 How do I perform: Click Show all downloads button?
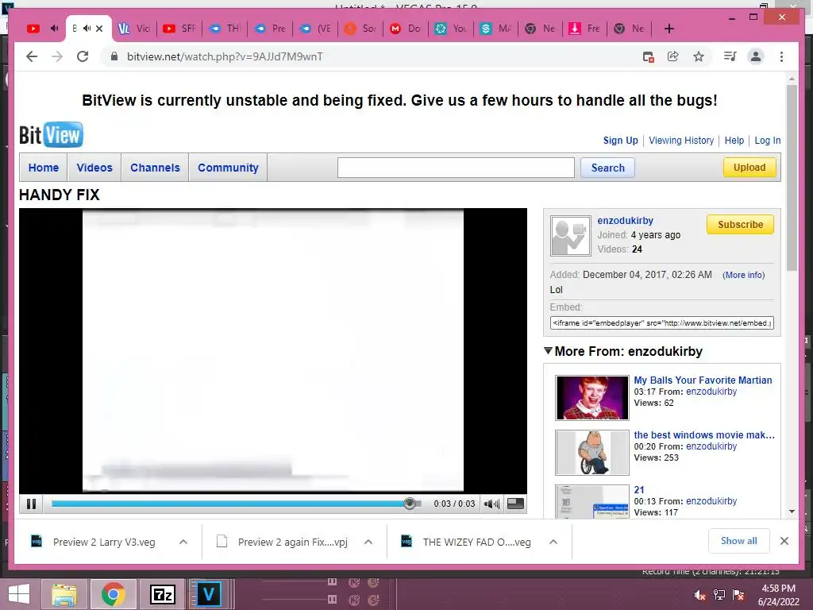[739, 541]
